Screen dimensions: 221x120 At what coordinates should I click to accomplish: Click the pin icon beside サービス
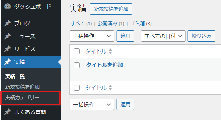[7, 49]
